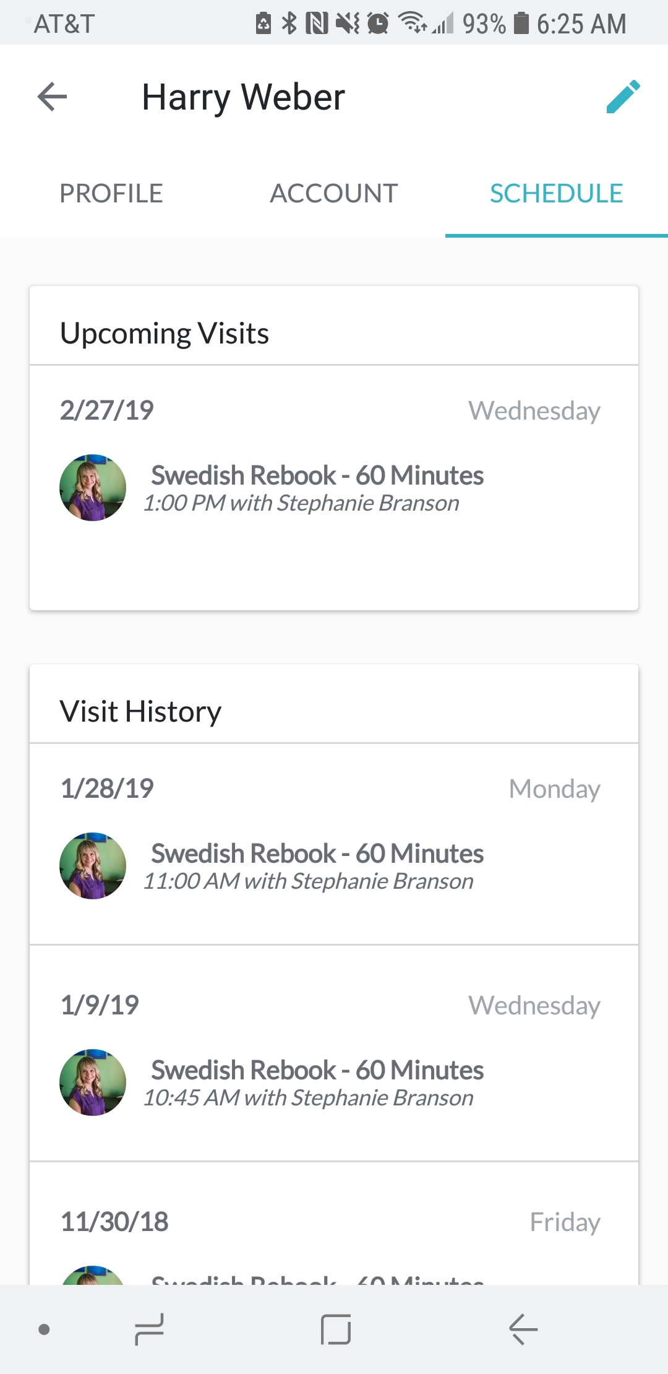
Task: Switch to the ACCOUNT tab
Action: coord(334,193)
